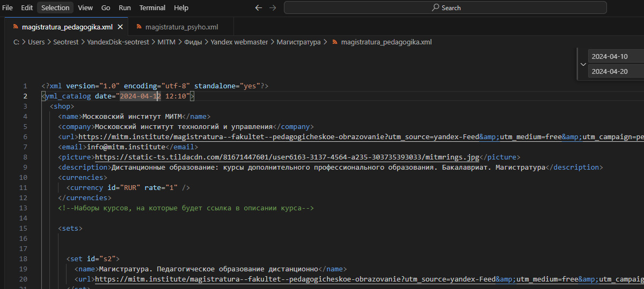Collapse the Replace row using the chevron toggle
Viewport: 644px width, 289px height.
tap(583, 64)
